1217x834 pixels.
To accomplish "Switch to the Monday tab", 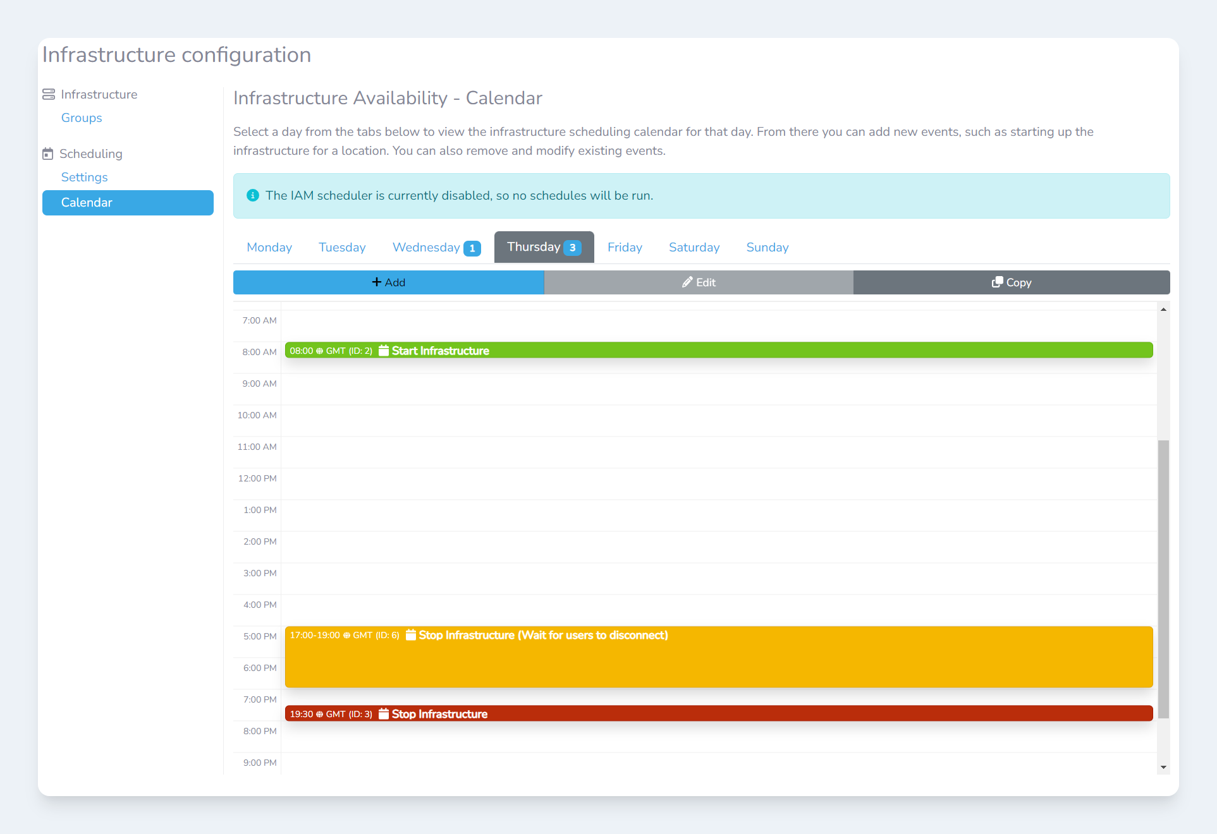I will 269,247.
